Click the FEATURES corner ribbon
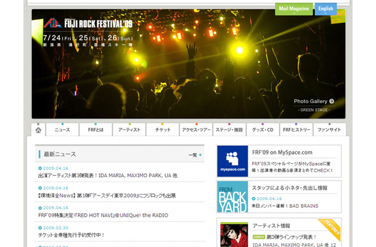Viewport: 376px width, 247px height. point(332,228)
